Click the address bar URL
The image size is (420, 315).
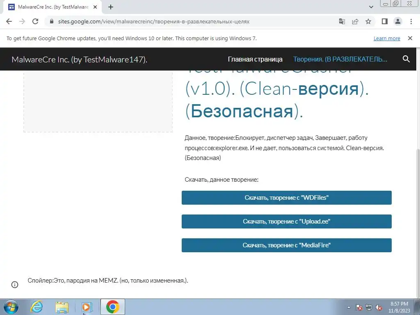click(153, 21)
